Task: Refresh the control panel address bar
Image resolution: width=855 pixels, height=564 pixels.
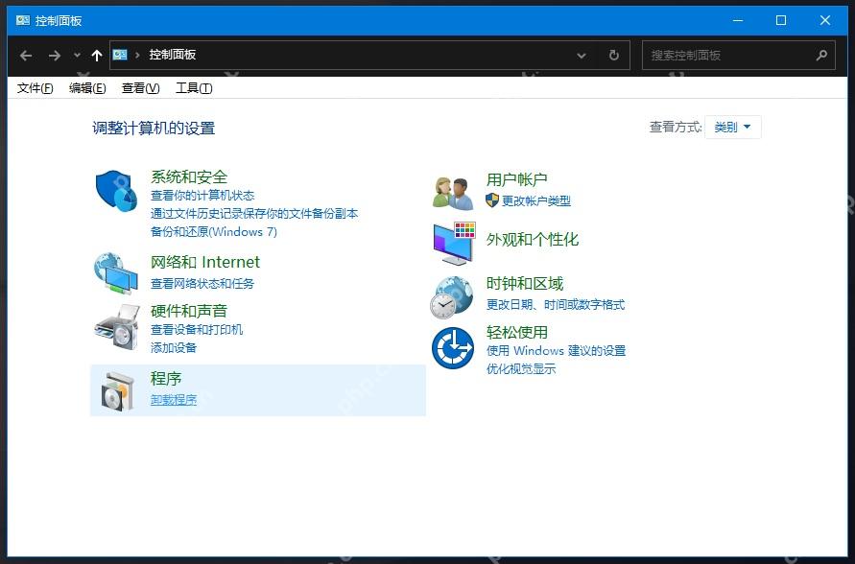Action: tap(613, 55)
